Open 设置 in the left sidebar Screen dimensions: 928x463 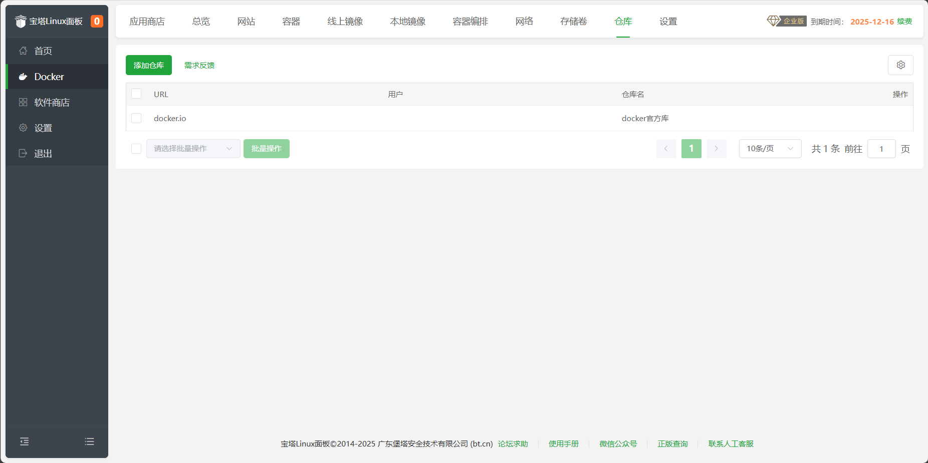coord(23,128)
